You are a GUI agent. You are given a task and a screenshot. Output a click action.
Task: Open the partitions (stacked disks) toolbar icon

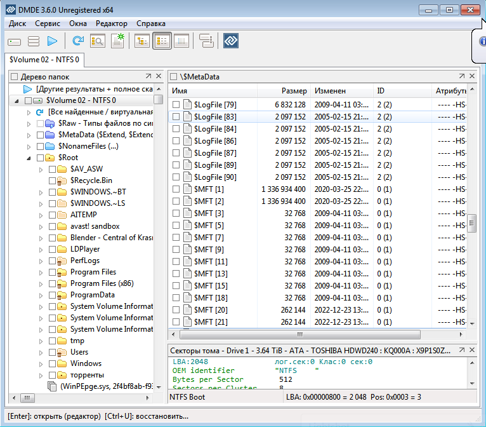coord(33,41)
